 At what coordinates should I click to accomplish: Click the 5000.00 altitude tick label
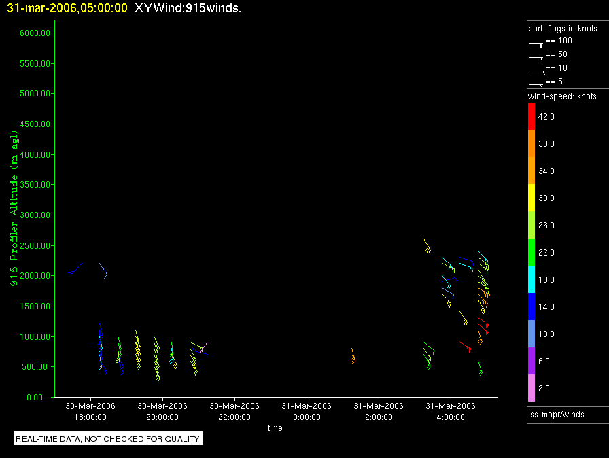tap(35, 94)
